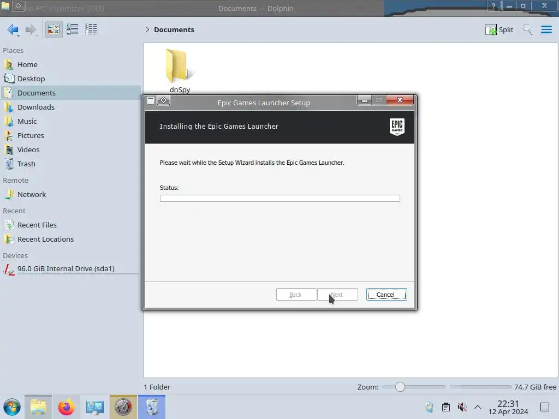Open the Start menu orb
Screen dimensions: 559x419
pos(12,407)
